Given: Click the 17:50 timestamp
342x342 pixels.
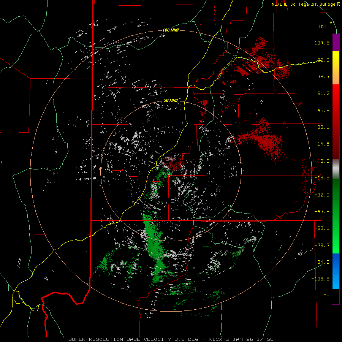Looking at the screenshot, I should (265, 339).
